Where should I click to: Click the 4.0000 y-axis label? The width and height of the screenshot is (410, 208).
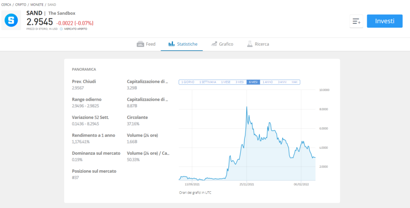(x=324, y=148)
